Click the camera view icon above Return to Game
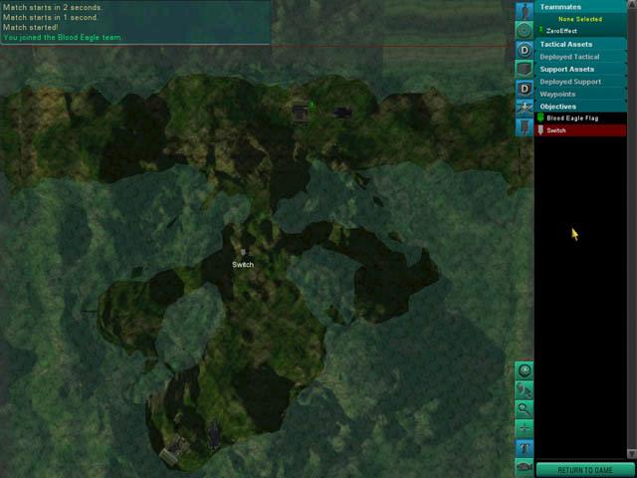Screen dimensions: 637x478 tap(525, 467)
